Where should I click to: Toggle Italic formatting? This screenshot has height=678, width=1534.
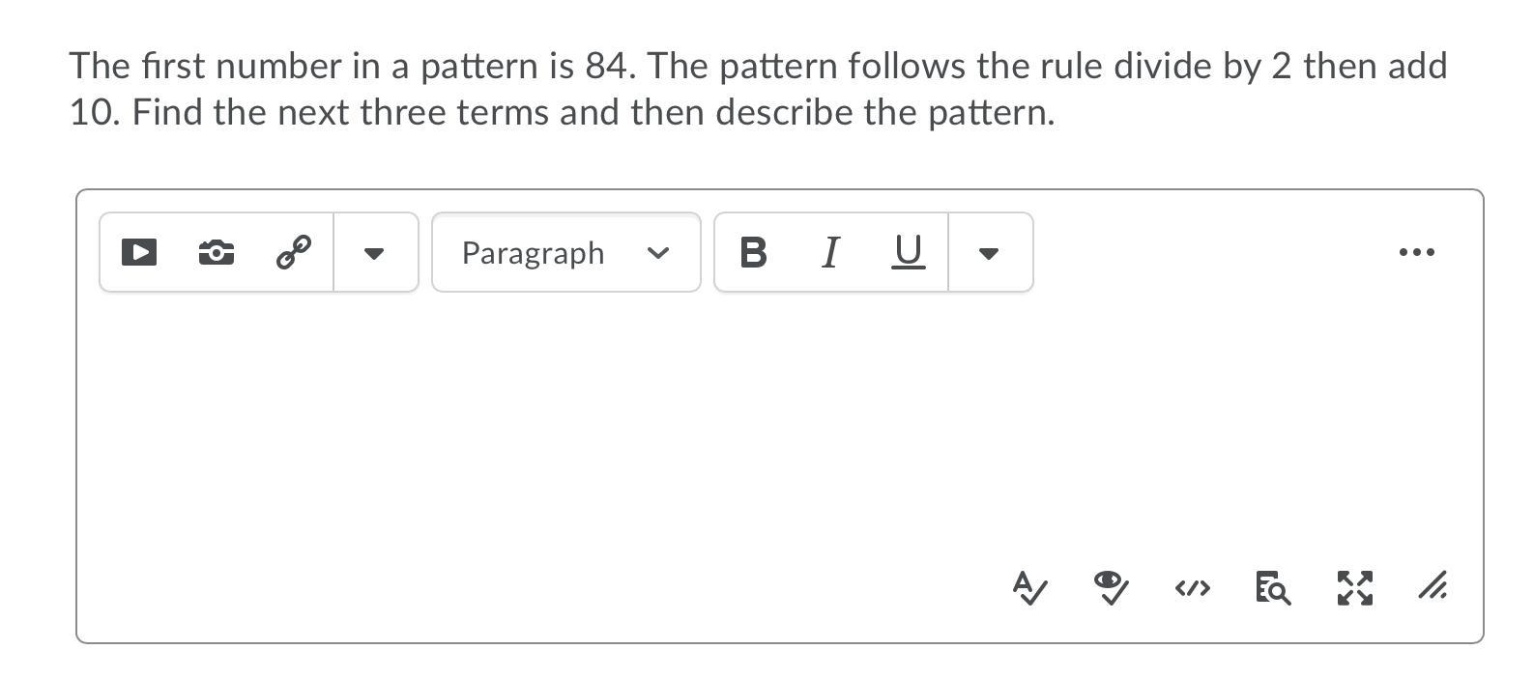(829, 253)
